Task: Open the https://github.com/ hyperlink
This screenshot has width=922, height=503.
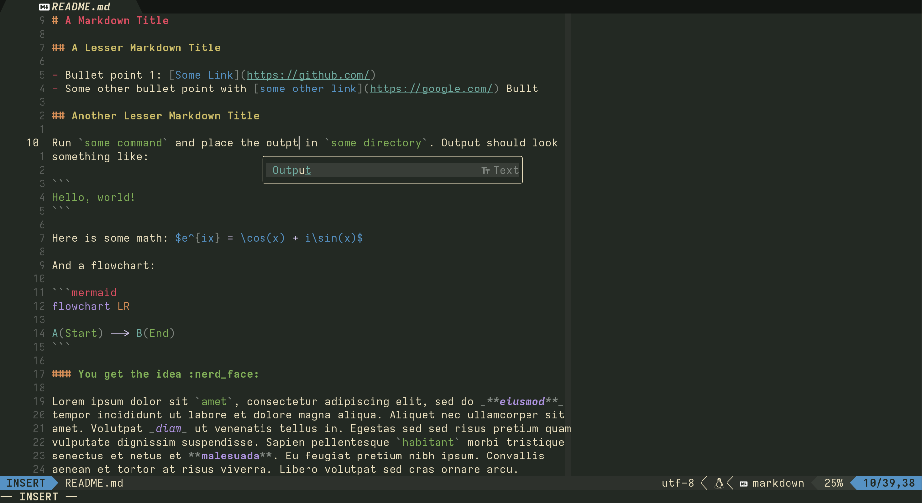Action: tap(308, 75)
